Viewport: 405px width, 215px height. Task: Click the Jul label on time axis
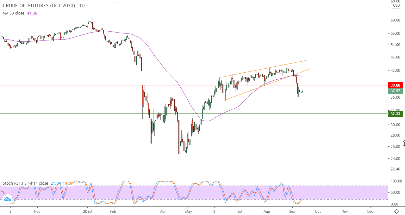240,211
